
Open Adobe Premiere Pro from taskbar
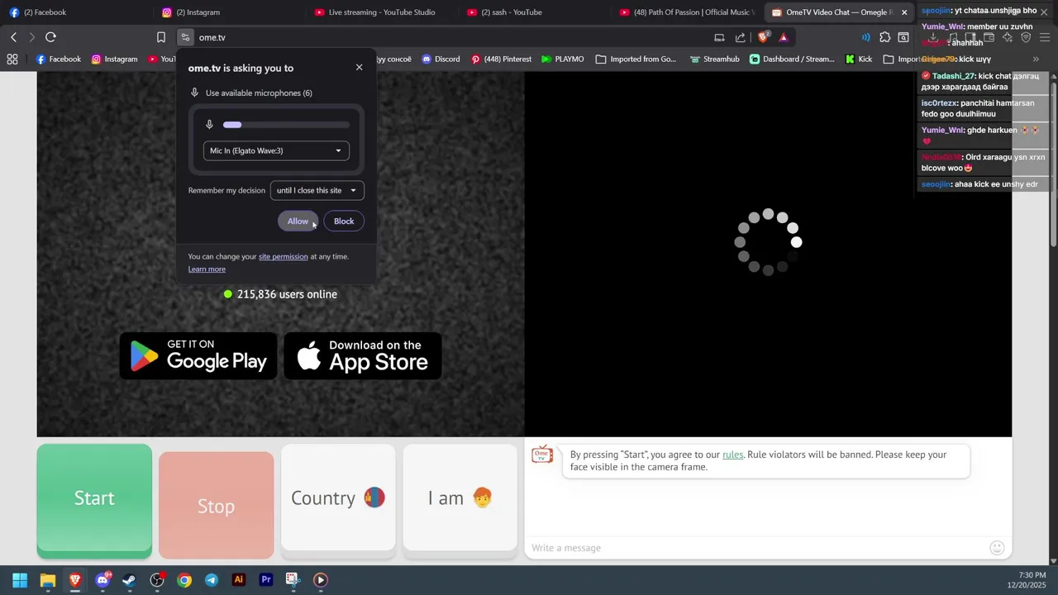click(x=266, y=580)
